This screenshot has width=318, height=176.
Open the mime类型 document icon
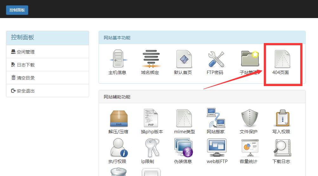point(184,118)
